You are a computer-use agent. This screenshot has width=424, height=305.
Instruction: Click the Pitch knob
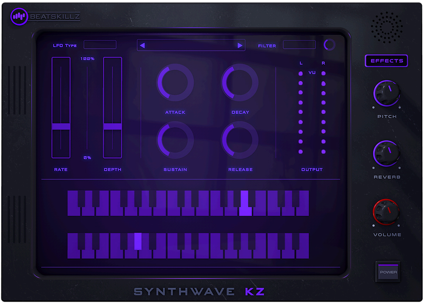(x=387, y=93)
